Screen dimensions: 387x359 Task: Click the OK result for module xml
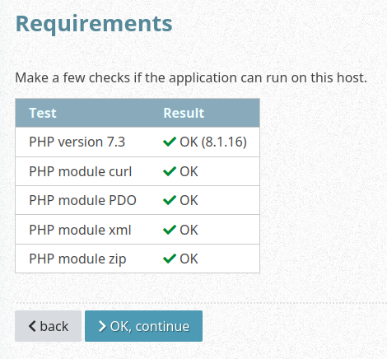click(189, 230)
